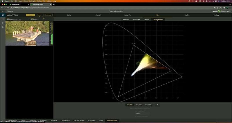Select Telemarkskanalen service tab
The image size is (232, 123).
click(112, 121)
